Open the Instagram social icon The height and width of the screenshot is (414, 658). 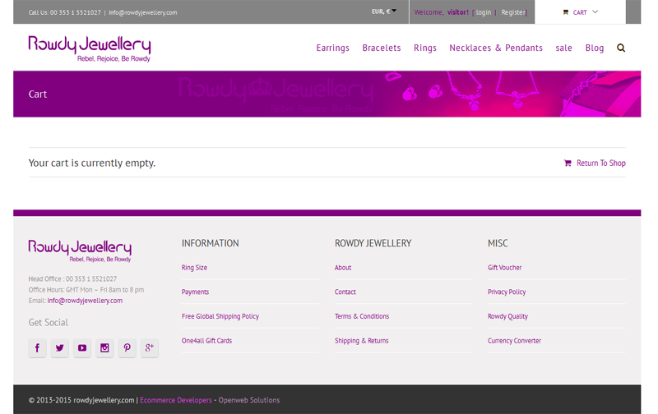[x=104, y=348]
